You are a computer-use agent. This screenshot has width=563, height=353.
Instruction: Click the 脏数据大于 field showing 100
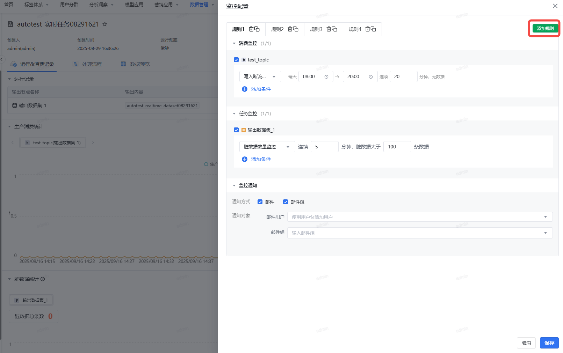[397, 147]
